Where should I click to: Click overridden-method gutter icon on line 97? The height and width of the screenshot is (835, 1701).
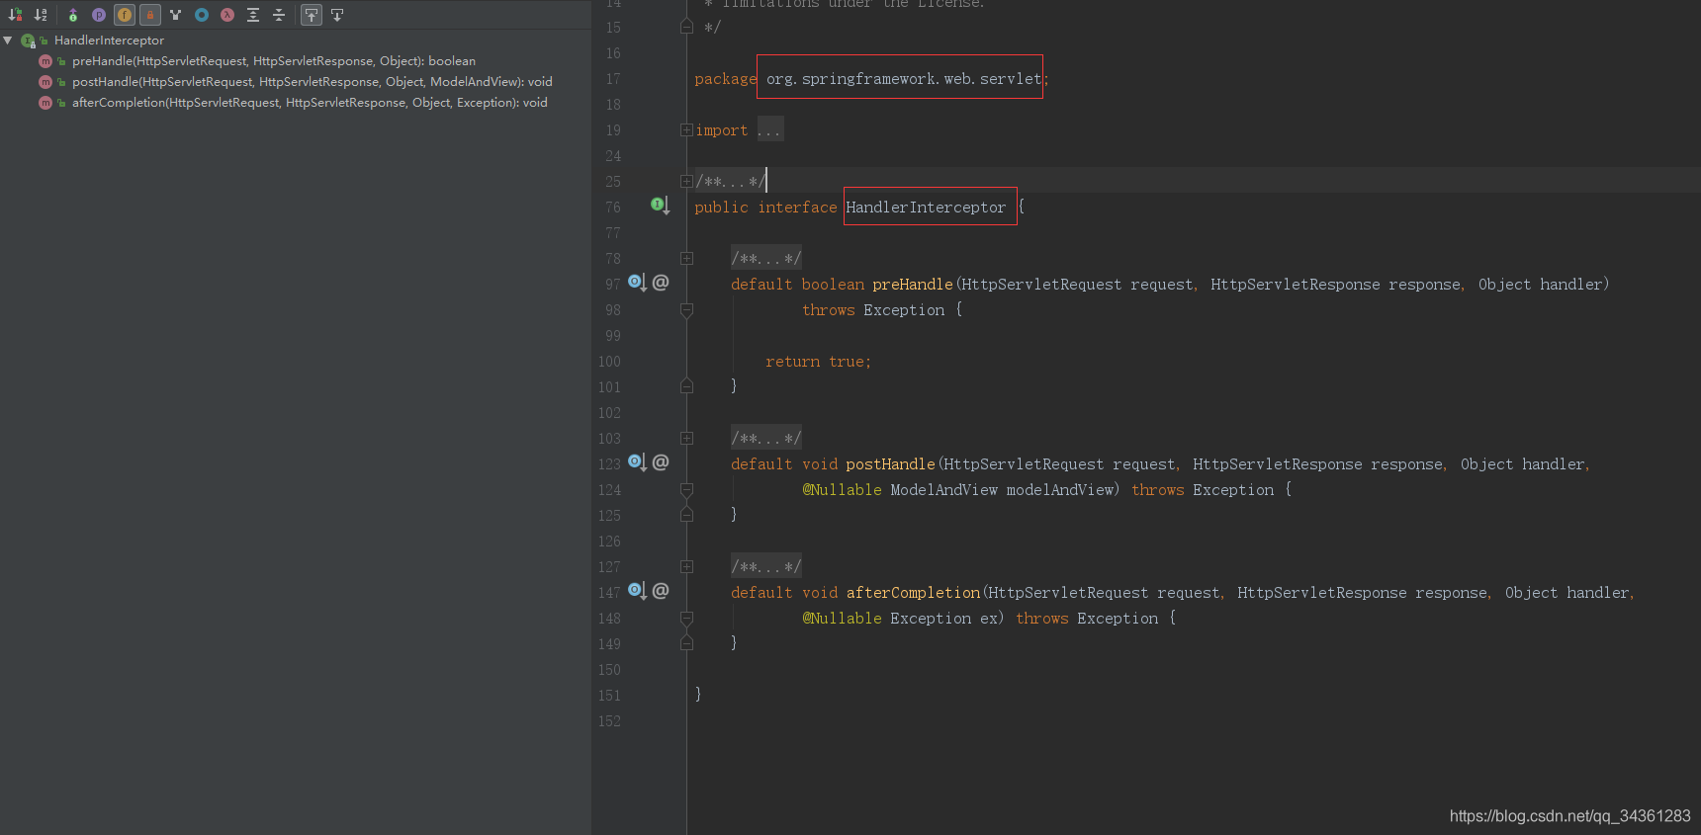pyautogui.click(x=637, y=283)
